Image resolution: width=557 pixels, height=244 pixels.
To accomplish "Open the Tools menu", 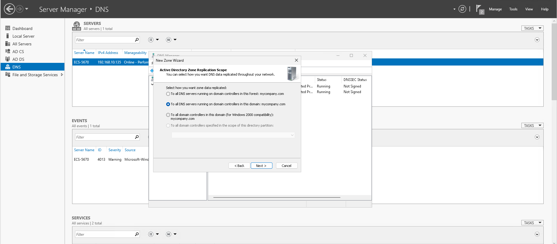I will pos(513,9).
